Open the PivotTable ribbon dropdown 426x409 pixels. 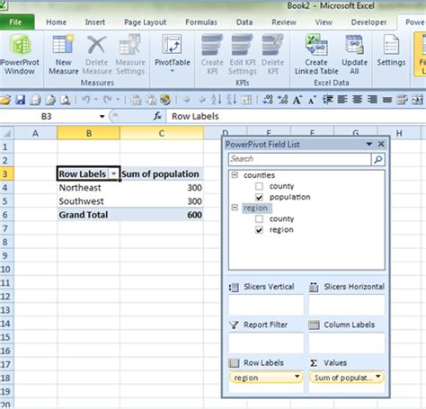[x=173, y=54]
